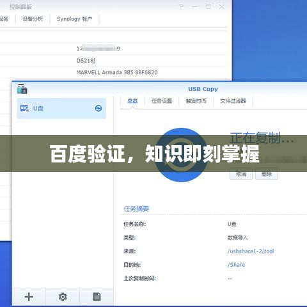The width and height of the screenshot is (307, 307).
Task: Open the /Share destination link
Action: click(x=236, y=265)
